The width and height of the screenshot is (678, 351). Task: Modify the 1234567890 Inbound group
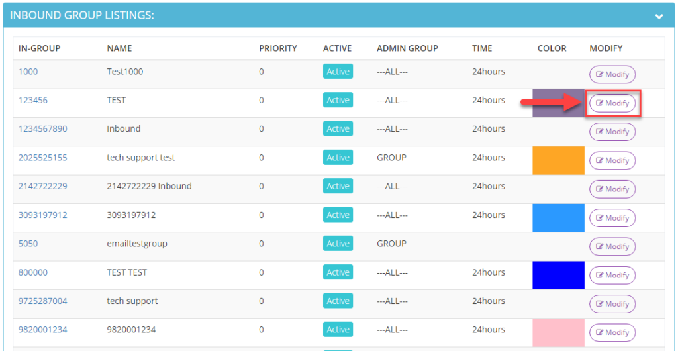(x=612, y=132)
